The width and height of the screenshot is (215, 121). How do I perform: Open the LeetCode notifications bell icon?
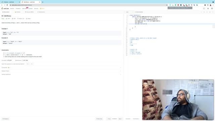[208, 8]
